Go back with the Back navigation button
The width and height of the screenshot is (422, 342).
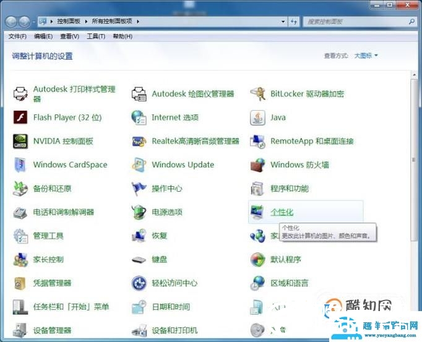click(x=11, y=22)
